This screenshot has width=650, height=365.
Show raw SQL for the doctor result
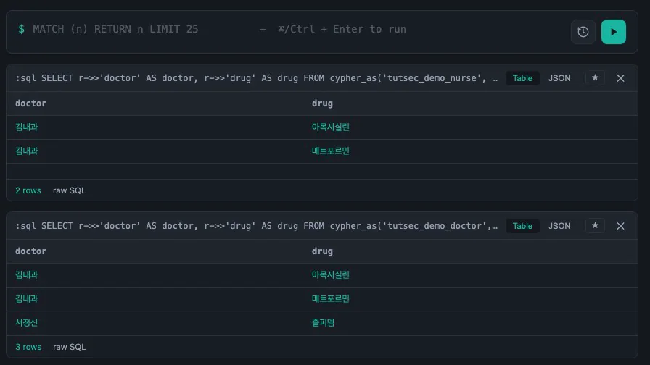click(69, 347)
